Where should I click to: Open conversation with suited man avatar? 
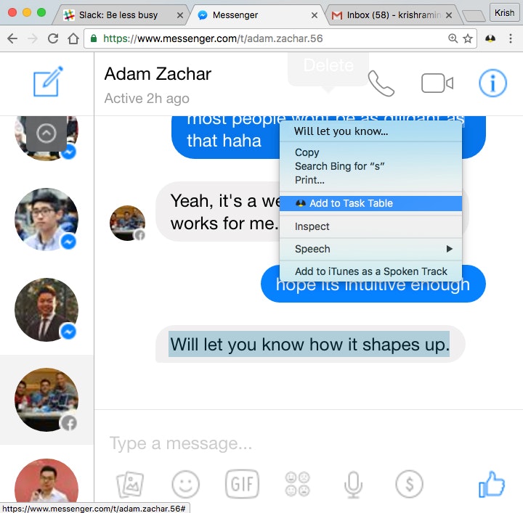[46, 310]
